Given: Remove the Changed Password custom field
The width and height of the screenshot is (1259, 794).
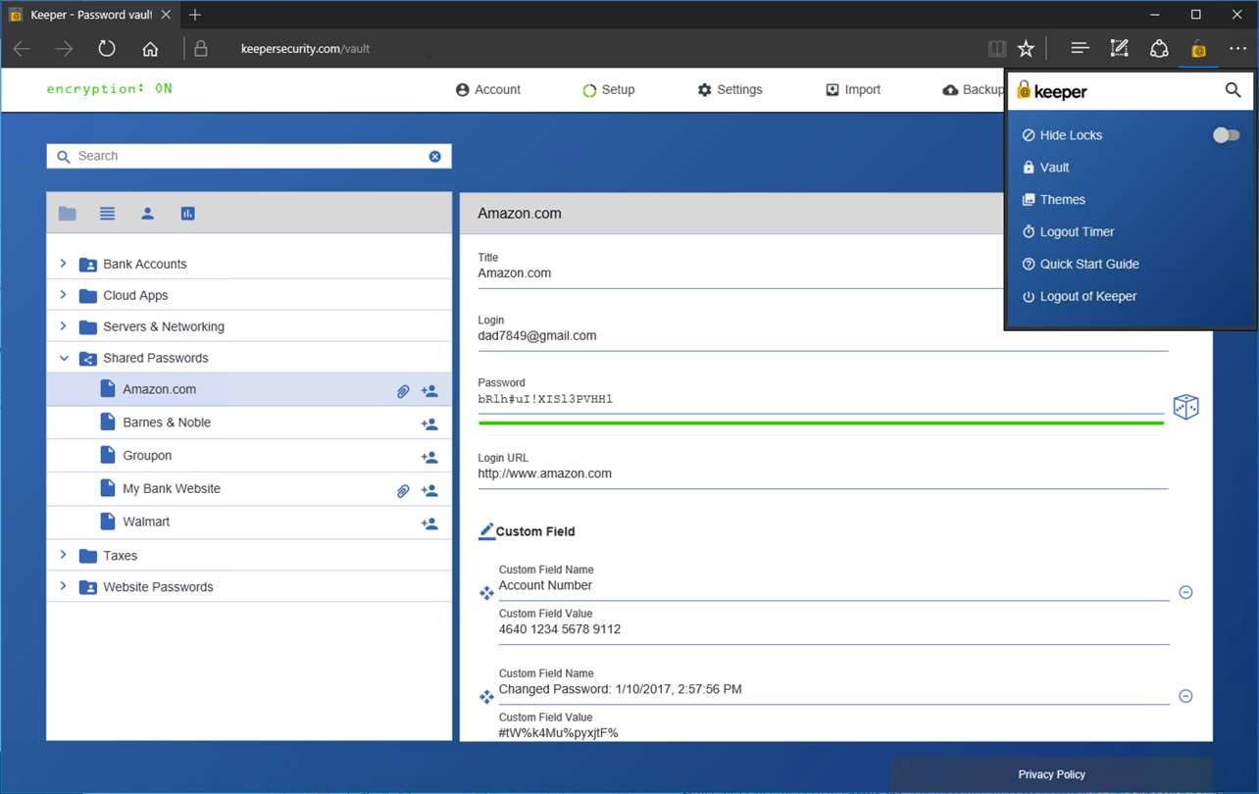Looking at the screenshot, I should (x=1185, y=696).
